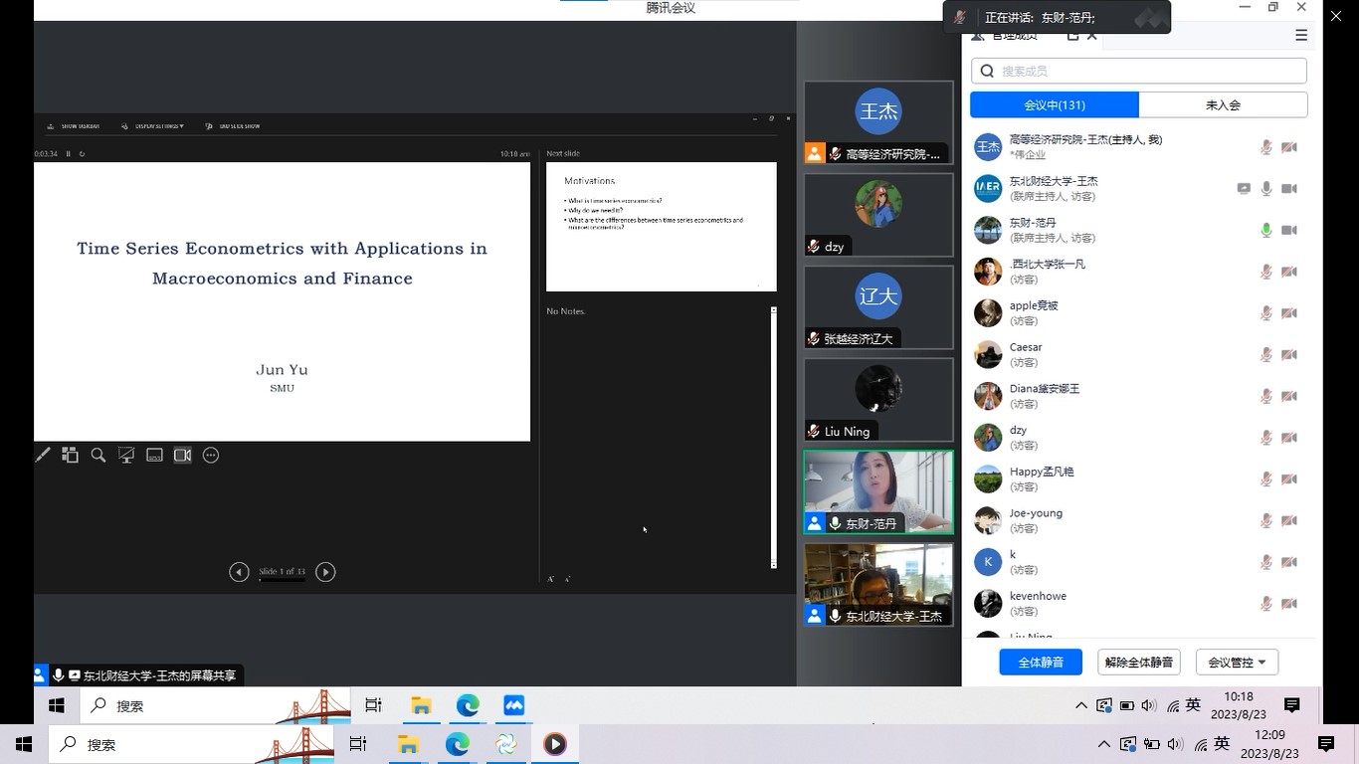This screenshot has width=1359, height=764.
Task: Open the member panel hamburger menu
Action: (1301, 35)
